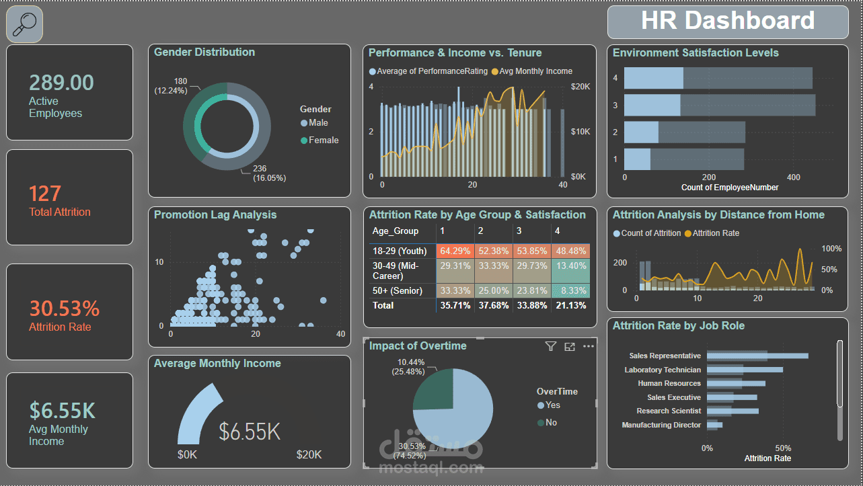This screenshot has height=486, width=863.
Task: Click the satisfaction level 3 bar
Action: tap(720, 105)
